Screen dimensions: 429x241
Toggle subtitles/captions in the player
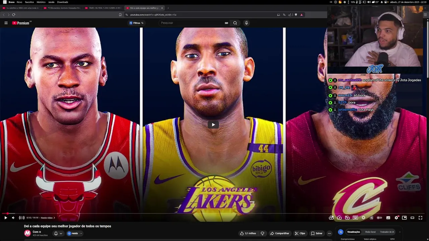click(x=388, y=218)
